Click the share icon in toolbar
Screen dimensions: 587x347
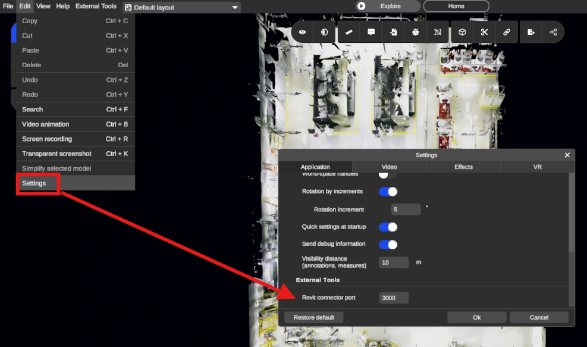coord(553,32)
